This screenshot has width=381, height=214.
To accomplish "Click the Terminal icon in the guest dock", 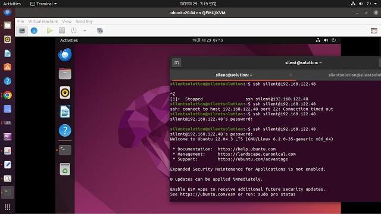I will [x=65, y=150].
